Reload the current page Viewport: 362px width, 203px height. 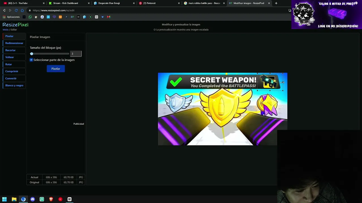tap(16, 10)
